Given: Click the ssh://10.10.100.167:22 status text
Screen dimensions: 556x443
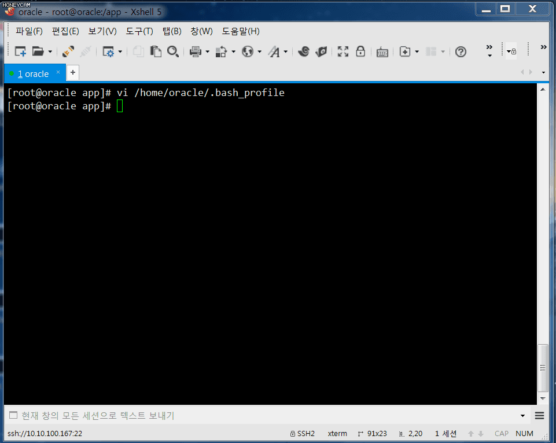Looking at the screenshot, I should click(45, 434).
